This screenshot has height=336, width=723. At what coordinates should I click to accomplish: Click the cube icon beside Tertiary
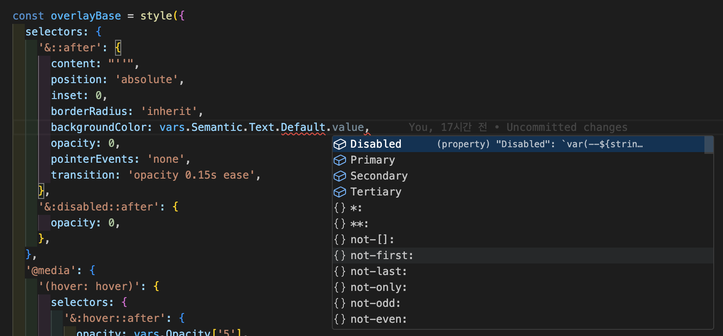[340, 192]
